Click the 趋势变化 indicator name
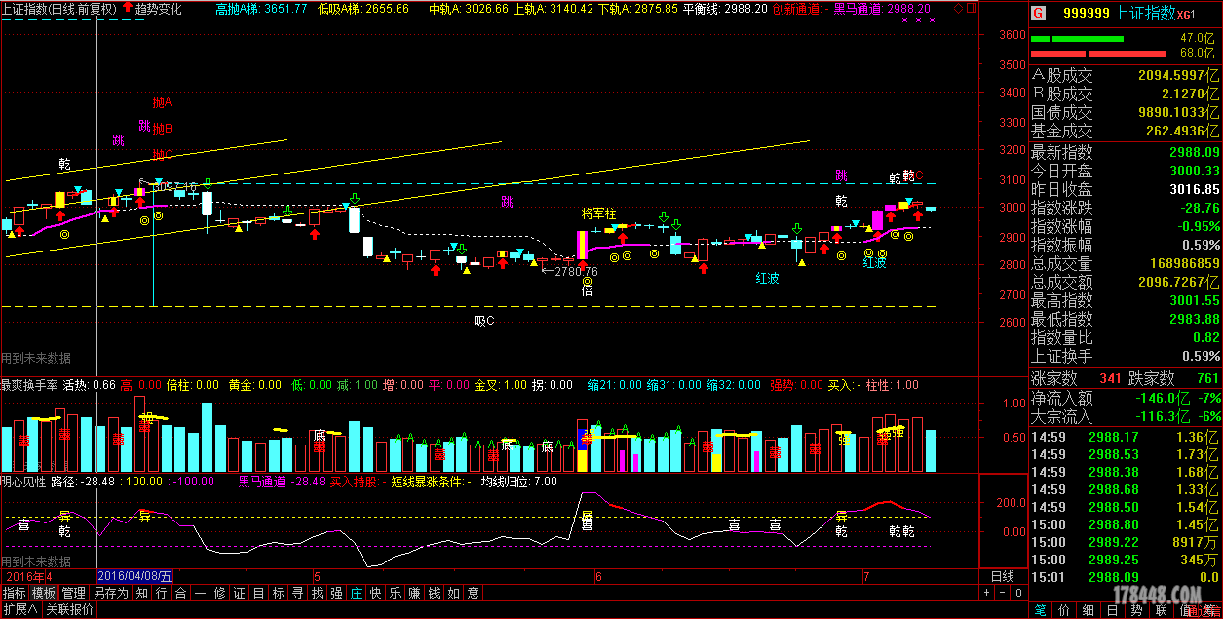 click(158, 8)
